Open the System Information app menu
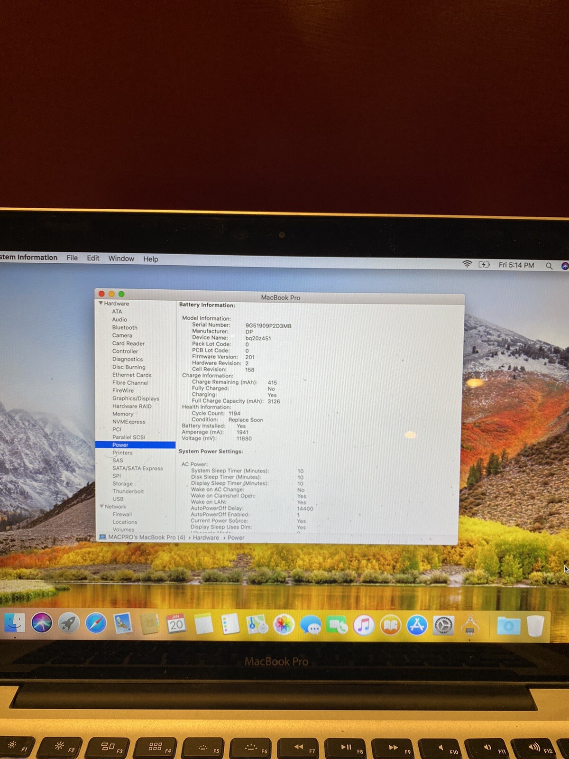 28,257
